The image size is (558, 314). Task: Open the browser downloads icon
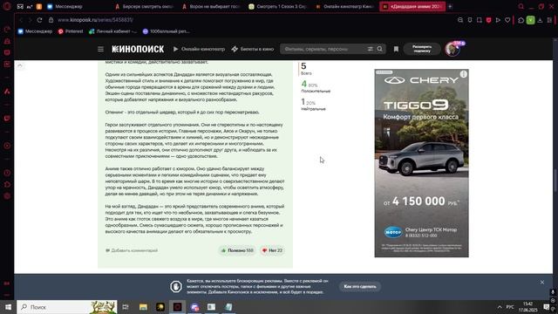click(541, 20)
